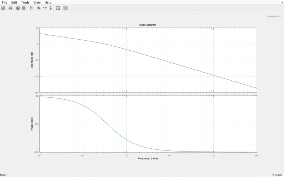Click the scale axes to fit icon
The height and width of the screenshot is (177, 284).
(x=58, y=8)
